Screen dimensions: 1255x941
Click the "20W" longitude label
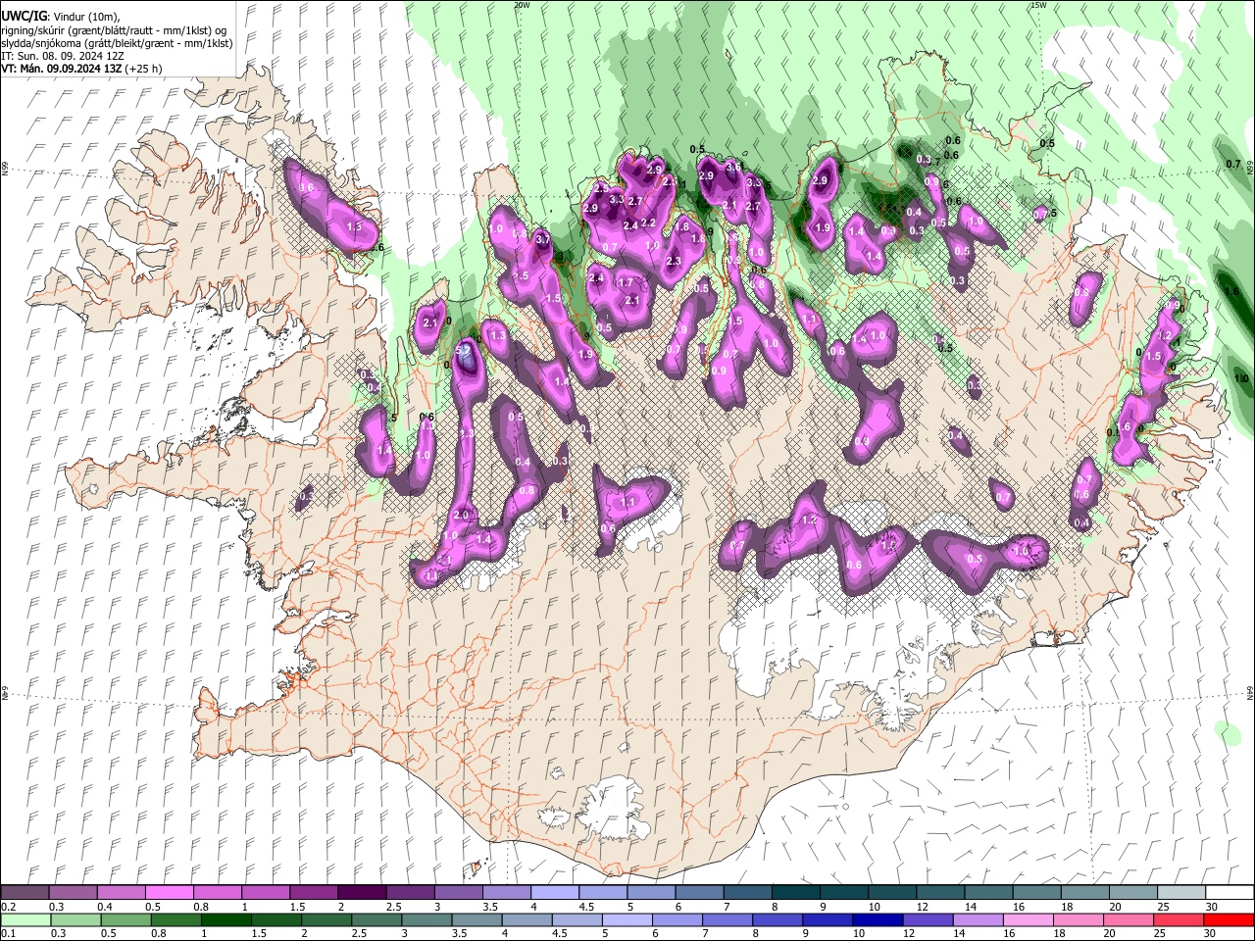pyautogui.click(x=522, y=5)
